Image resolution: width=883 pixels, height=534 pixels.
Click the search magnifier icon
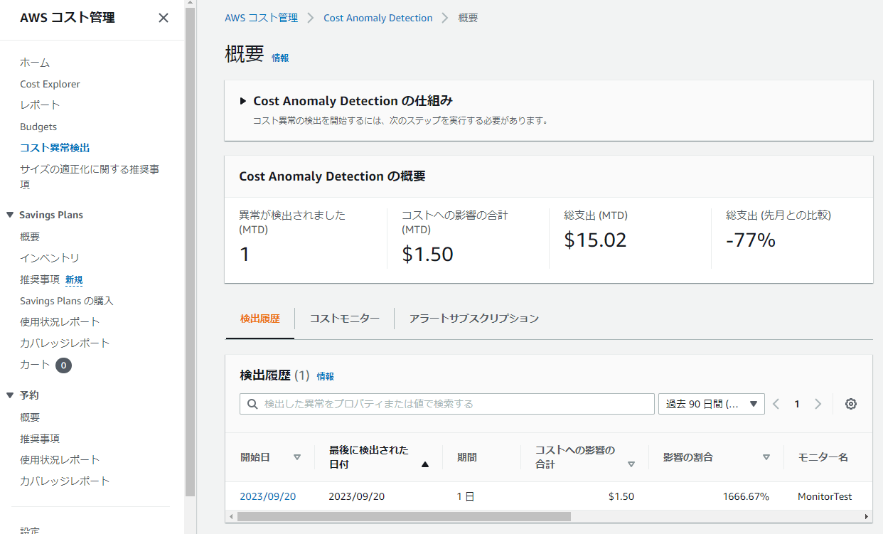point(252,404)
